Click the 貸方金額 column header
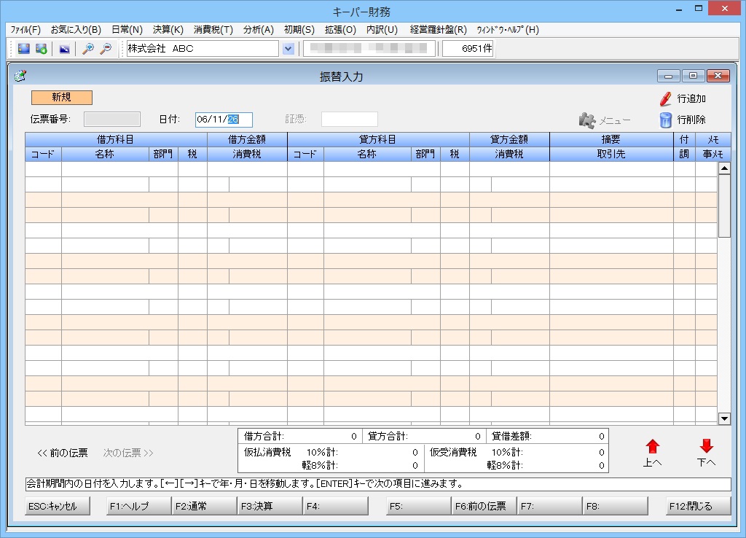Screen dimensions: 746x538 [509, 139]
